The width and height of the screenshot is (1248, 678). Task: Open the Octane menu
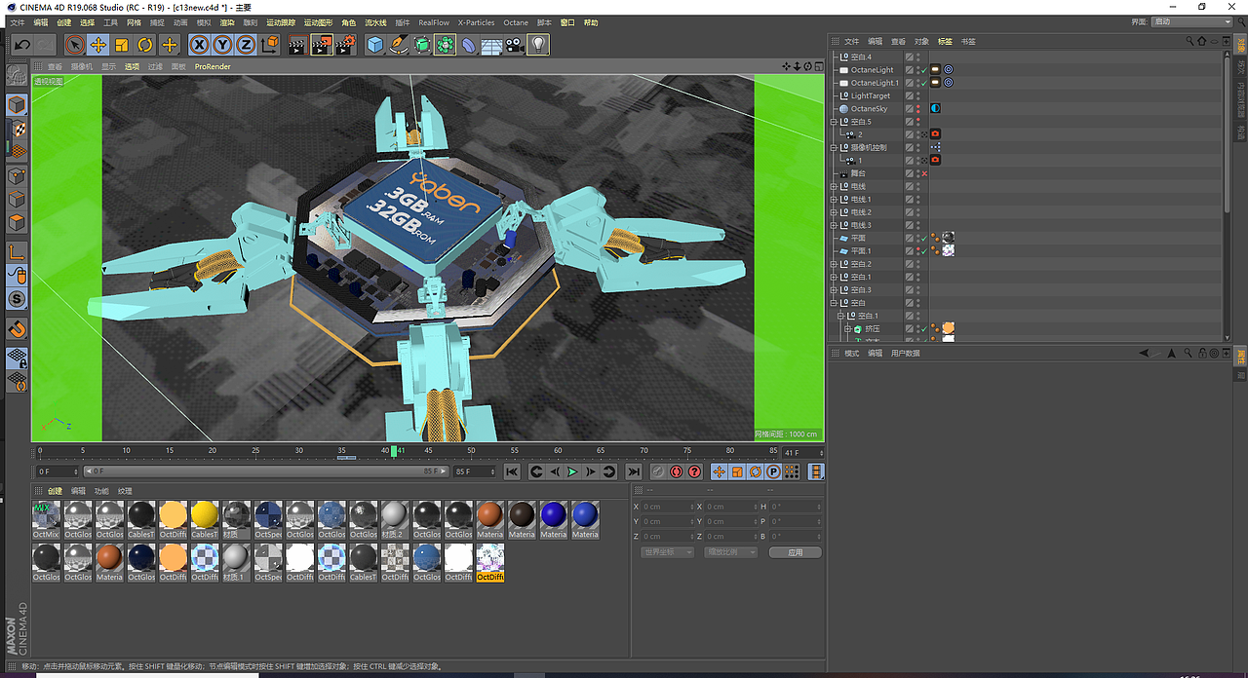click(x=516, y=22)
